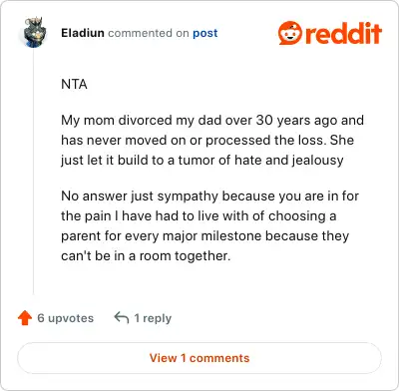Click the line "the pain I have had"

tap(199, 215)
